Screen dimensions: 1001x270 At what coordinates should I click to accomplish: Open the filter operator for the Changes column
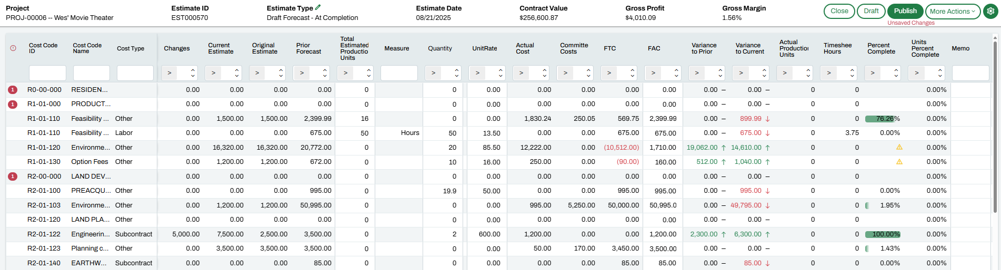(169, 73)
